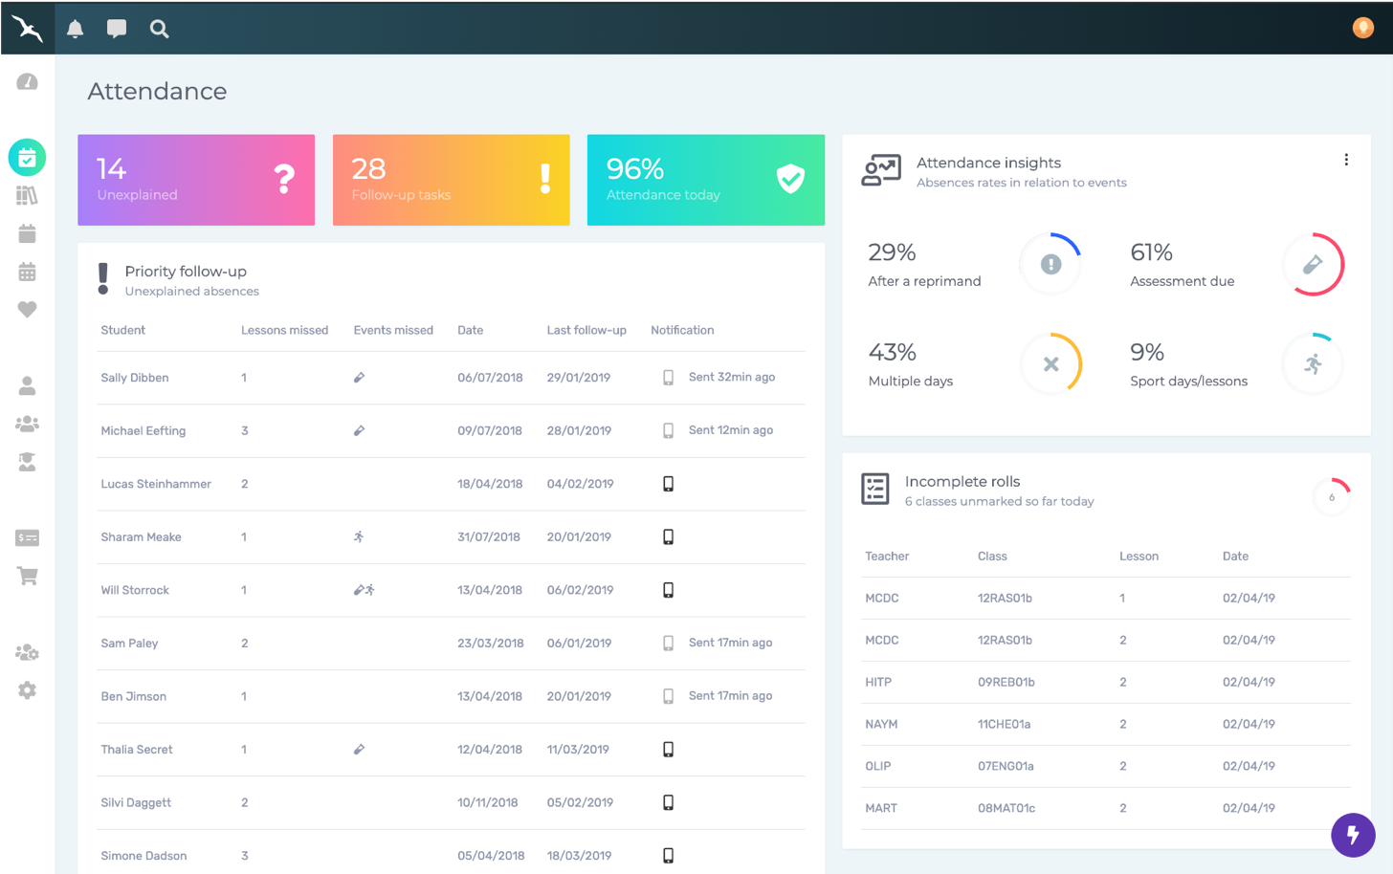Open the user profile avatar
The height and width of the screenshot is (874, 1393).
pyautogui.click(x=1362, y=28)
